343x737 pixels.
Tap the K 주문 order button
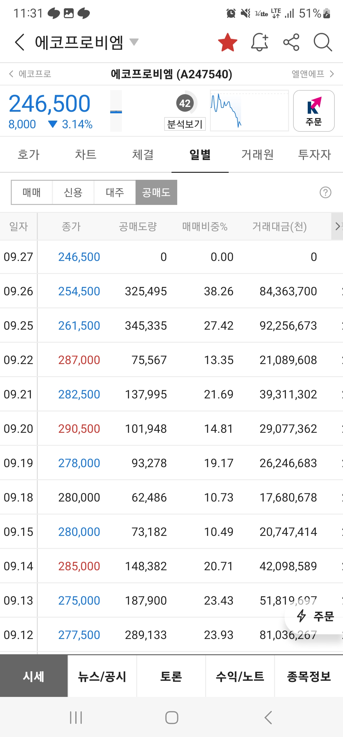click(314, 111)
